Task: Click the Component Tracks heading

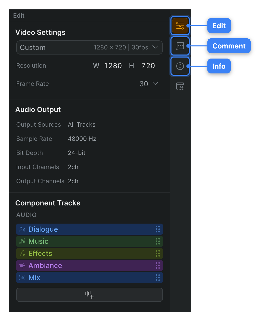Action: point(48,203)
